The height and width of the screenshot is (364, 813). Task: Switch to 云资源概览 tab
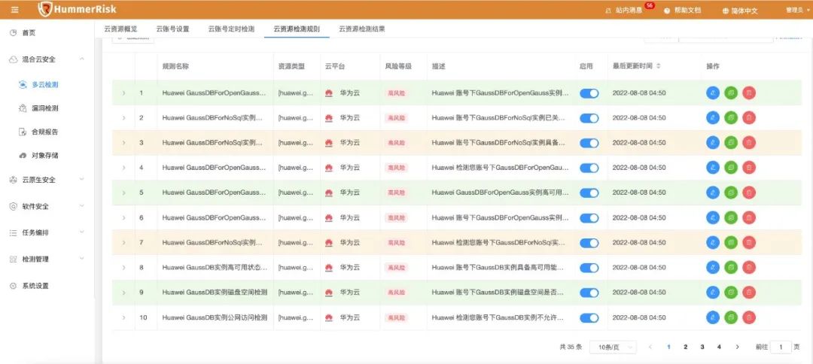[x=120, y=29]
